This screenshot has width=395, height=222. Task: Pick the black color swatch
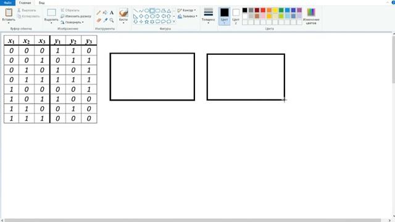tap(245, 10)
